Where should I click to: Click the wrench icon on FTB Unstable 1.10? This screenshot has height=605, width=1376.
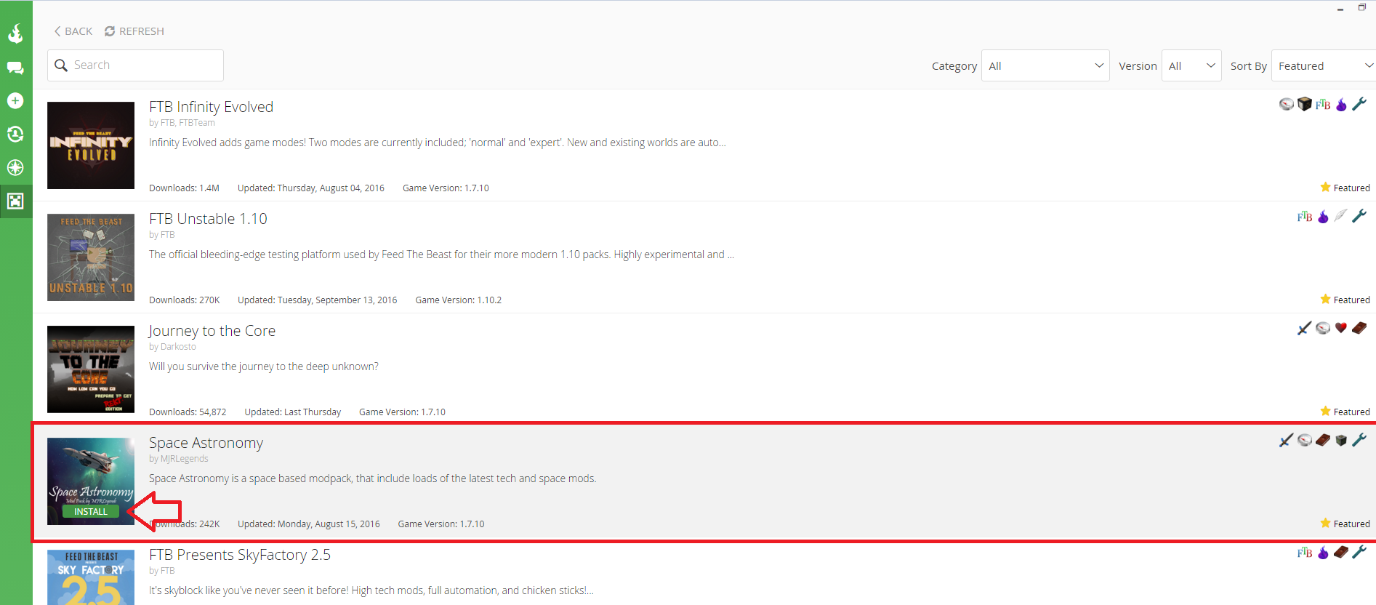click(1359, 216)
